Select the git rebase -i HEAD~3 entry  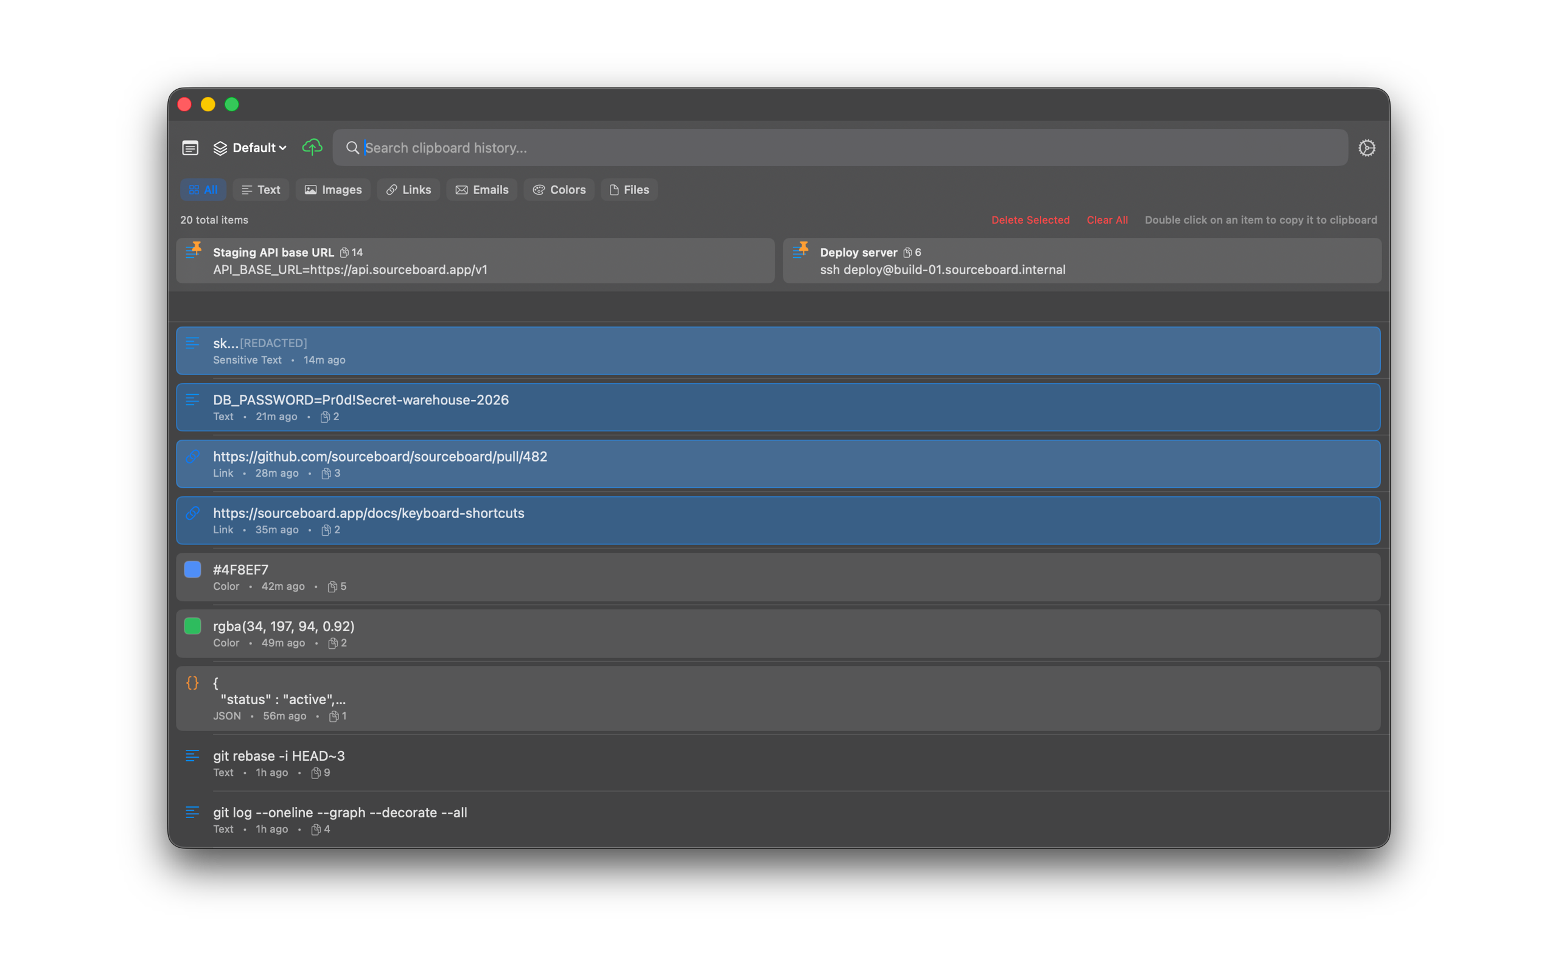778,763
